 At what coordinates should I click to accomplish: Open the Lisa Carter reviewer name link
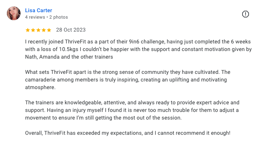tap(38, 10)
